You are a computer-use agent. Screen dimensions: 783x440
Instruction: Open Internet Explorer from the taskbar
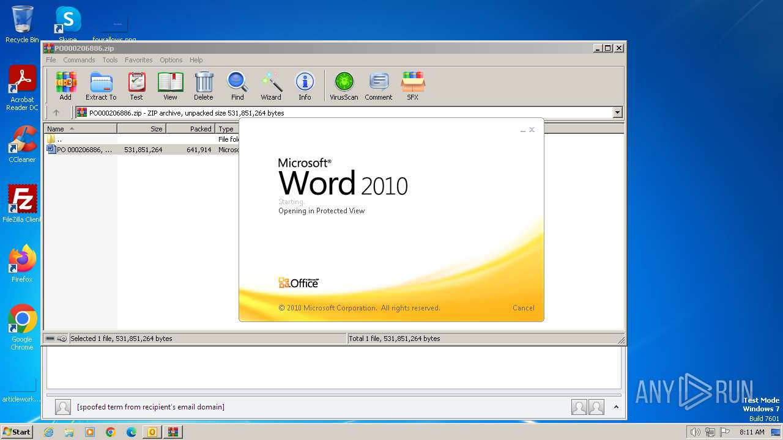[48, 432]
